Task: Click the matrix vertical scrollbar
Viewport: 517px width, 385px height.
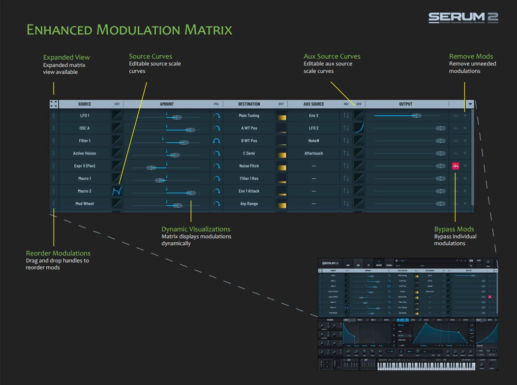Action: 473,157
